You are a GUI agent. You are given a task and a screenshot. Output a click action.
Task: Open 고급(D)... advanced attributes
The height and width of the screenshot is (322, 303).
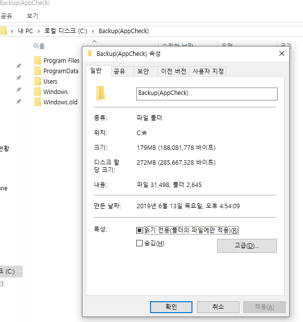coord(247,246)
